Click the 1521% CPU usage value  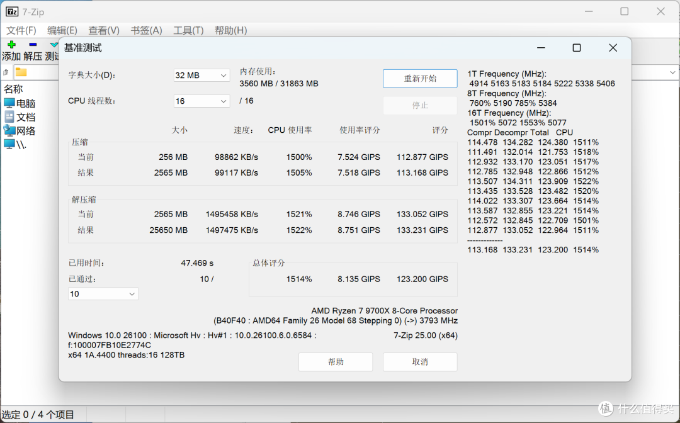pyautogui.click(x=299, y=214)
